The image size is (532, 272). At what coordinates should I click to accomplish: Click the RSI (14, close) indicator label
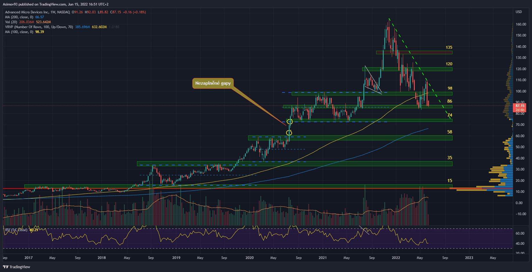(16, 230)
